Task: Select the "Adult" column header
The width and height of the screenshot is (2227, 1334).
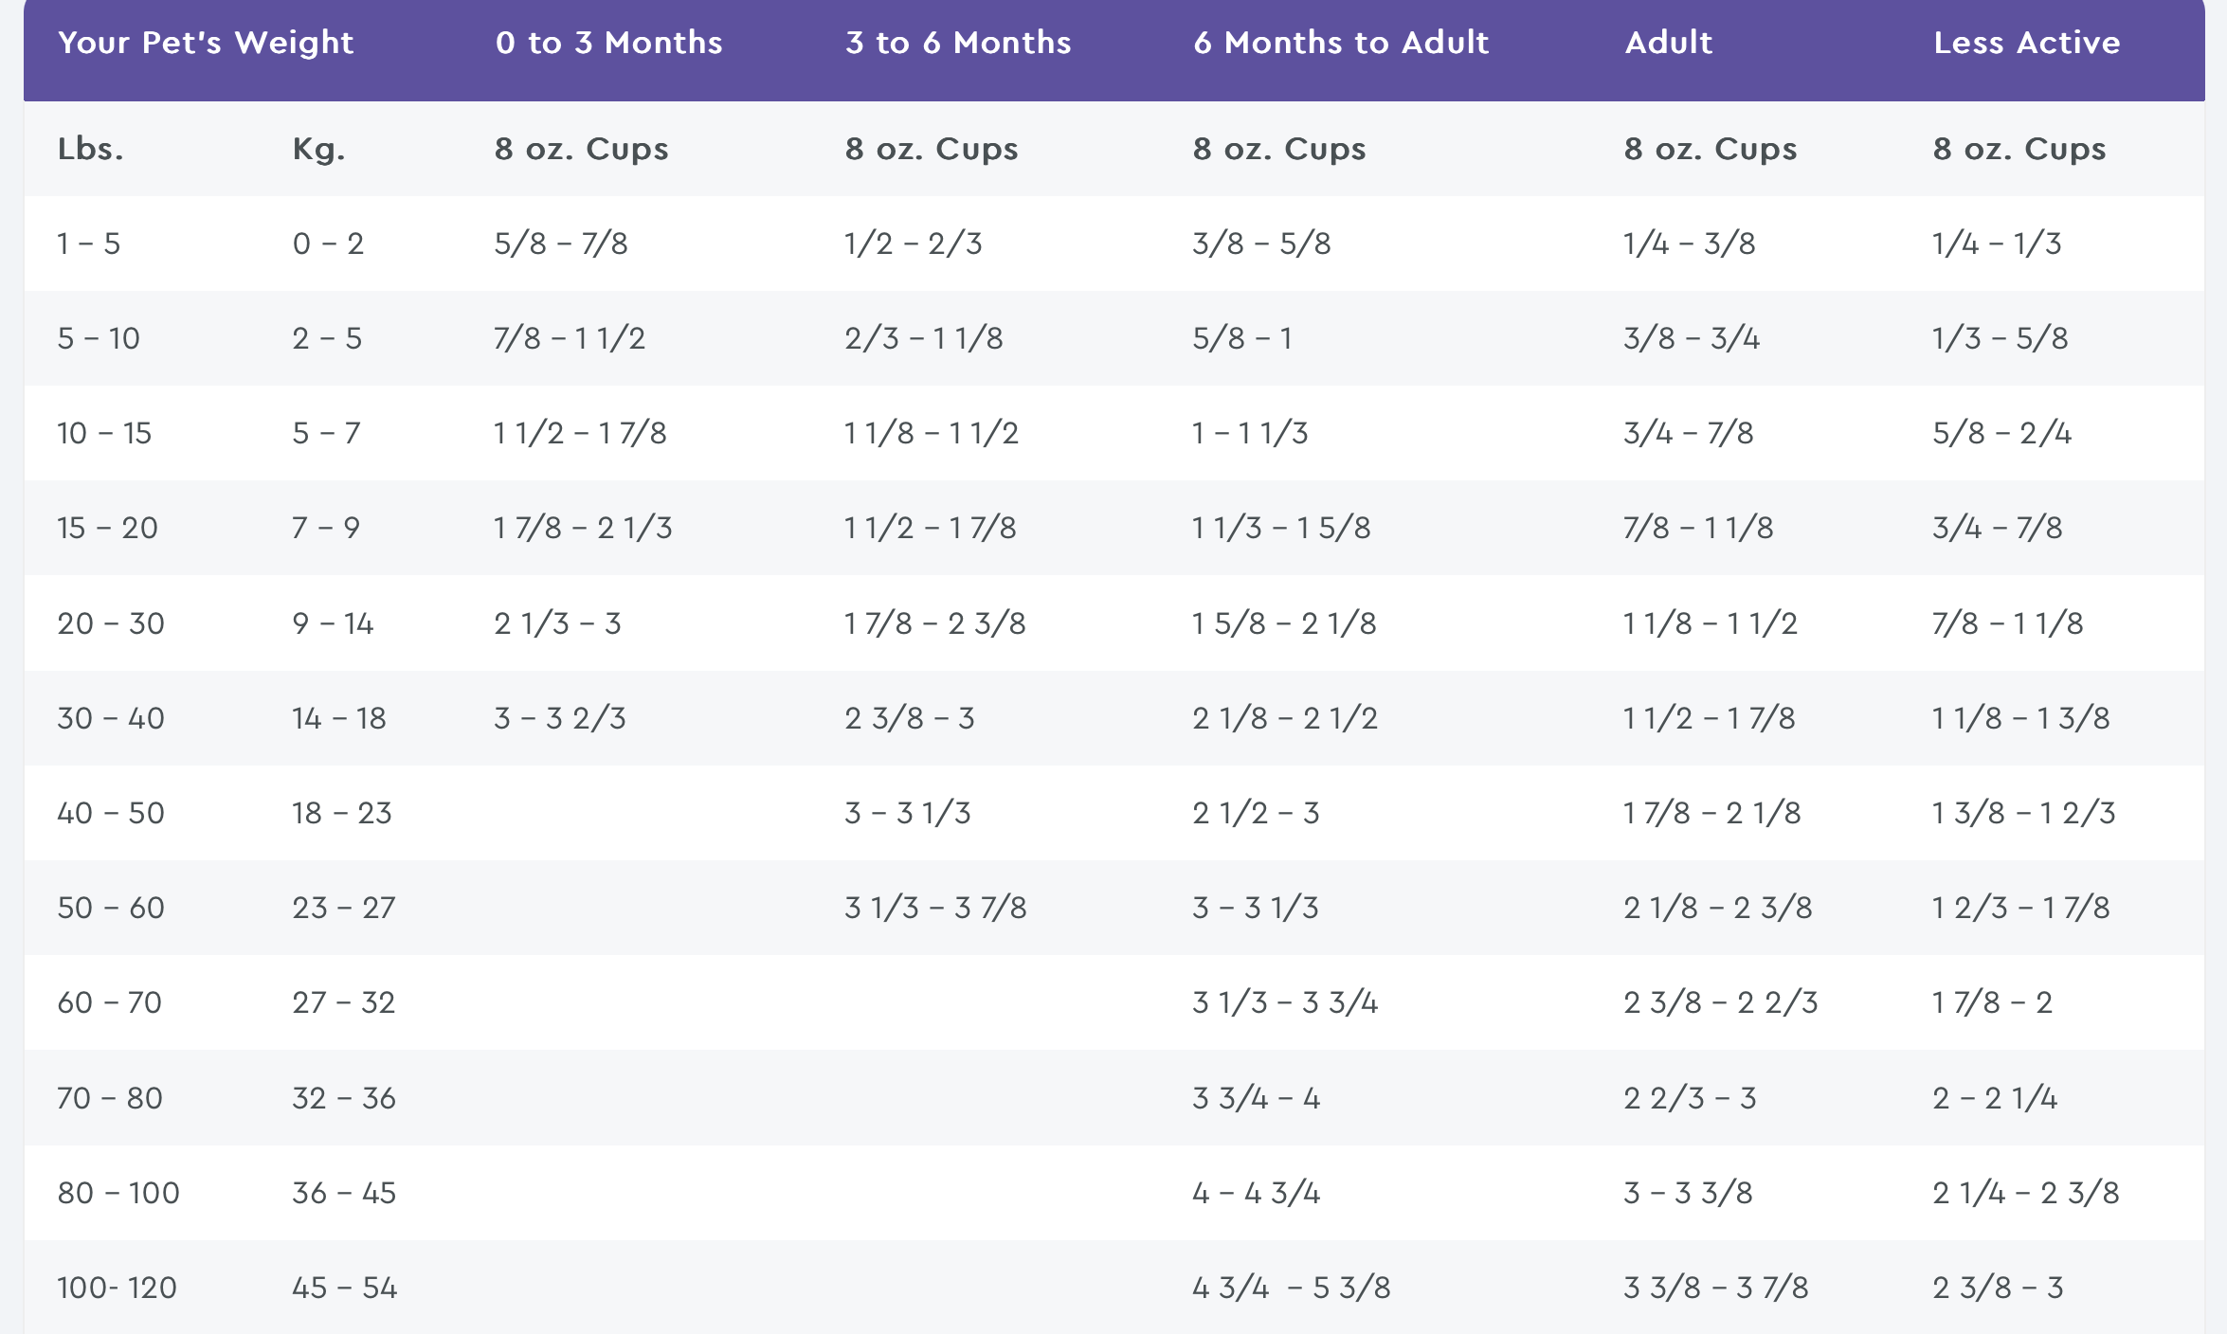Action: [x=1669, y=43]
